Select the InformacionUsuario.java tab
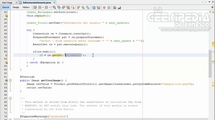This screenshot has height=120, width=215. coord(37,3)
